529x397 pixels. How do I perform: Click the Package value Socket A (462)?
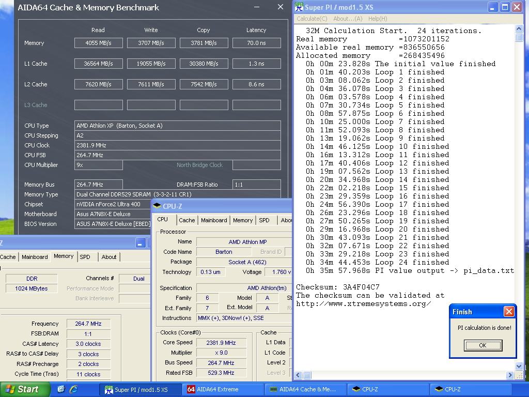244,262
